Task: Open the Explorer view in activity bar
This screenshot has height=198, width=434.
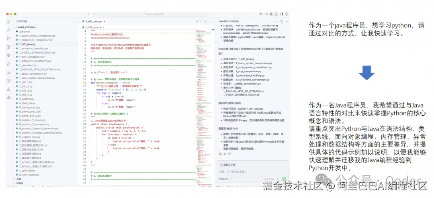Action: [8, 22]
